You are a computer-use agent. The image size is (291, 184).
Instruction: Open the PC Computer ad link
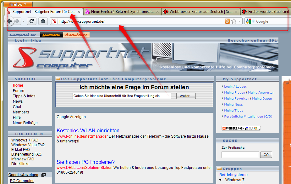22,181
